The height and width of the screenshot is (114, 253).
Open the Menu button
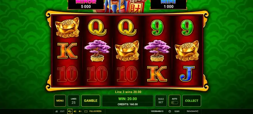coord(60,100)
